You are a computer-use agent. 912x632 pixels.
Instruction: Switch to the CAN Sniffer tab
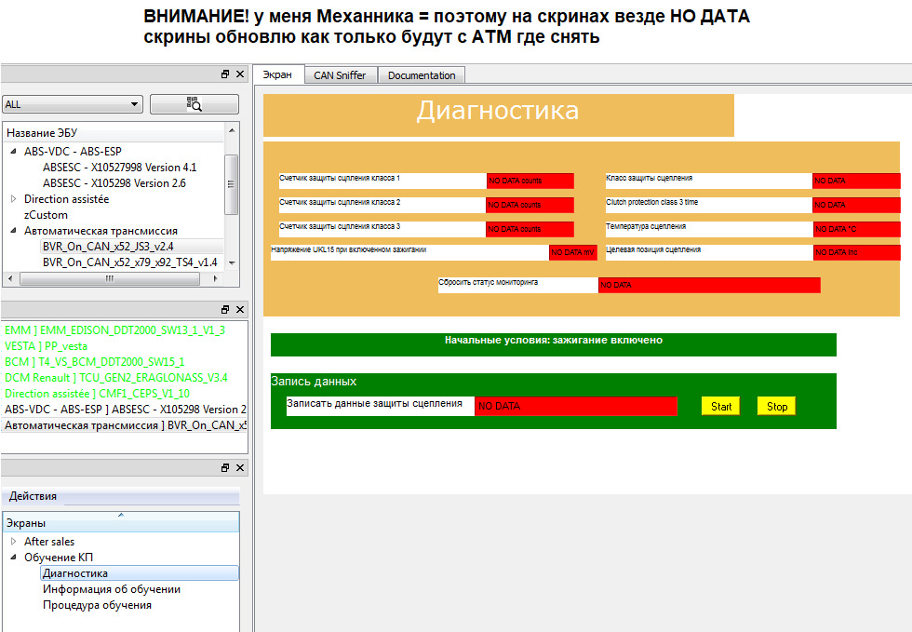point(340,75)
